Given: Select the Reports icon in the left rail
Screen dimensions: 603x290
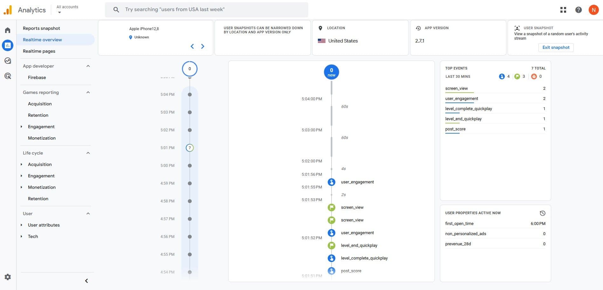Looking at the screenshot, I should [7, 45].
